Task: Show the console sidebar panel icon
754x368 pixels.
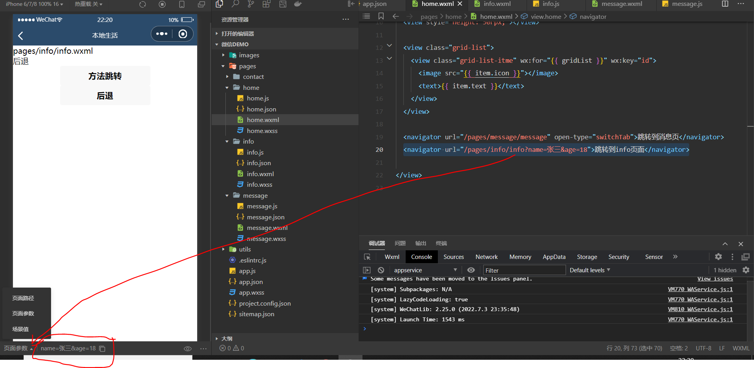Action: click(x=367, y=270)
